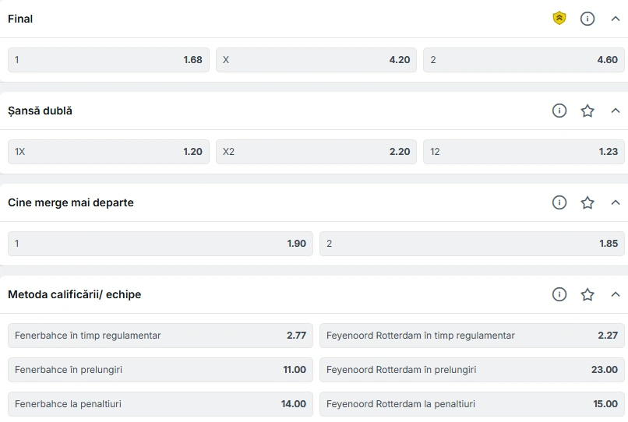View info for Metoda calificării/ echipe
This screenshot has width=628, height=422.
coord(559,294)
